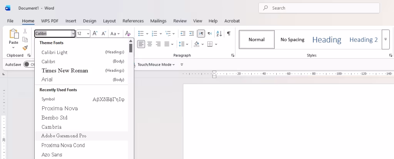
Task: Open the Mailings tab
Action: [x=158, y=21]
